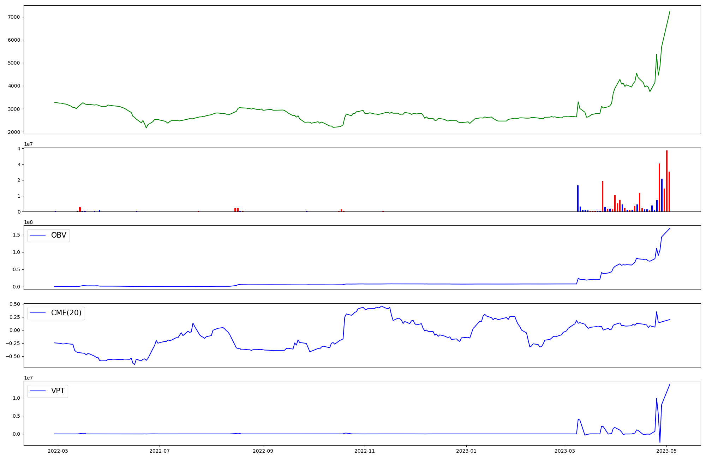Click the 0.50 tick on CMF axis
The width and height of the screenshot is (706, 459).
(x=14, y=304)
